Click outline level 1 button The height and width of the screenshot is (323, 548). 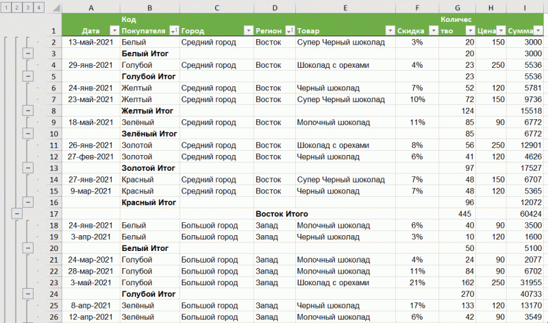6,7
